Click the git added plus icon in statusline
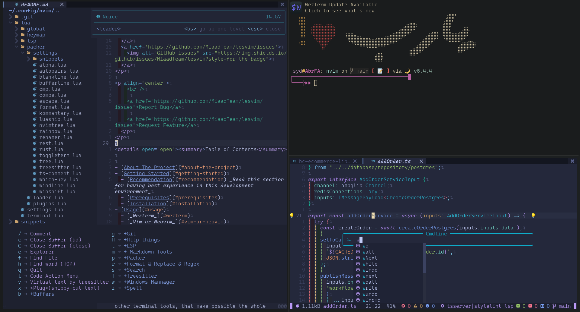This screenshot has width=580, height=312. tap(518, 306)
